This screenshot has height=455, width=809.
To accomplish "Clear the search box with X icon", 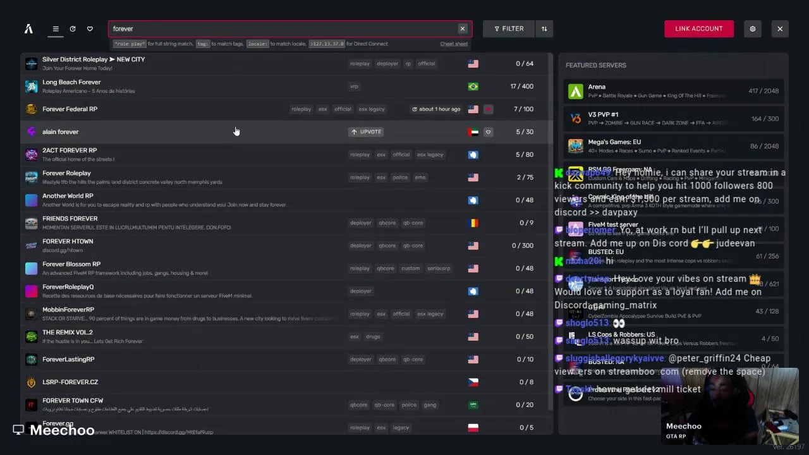I will (463, 28).
